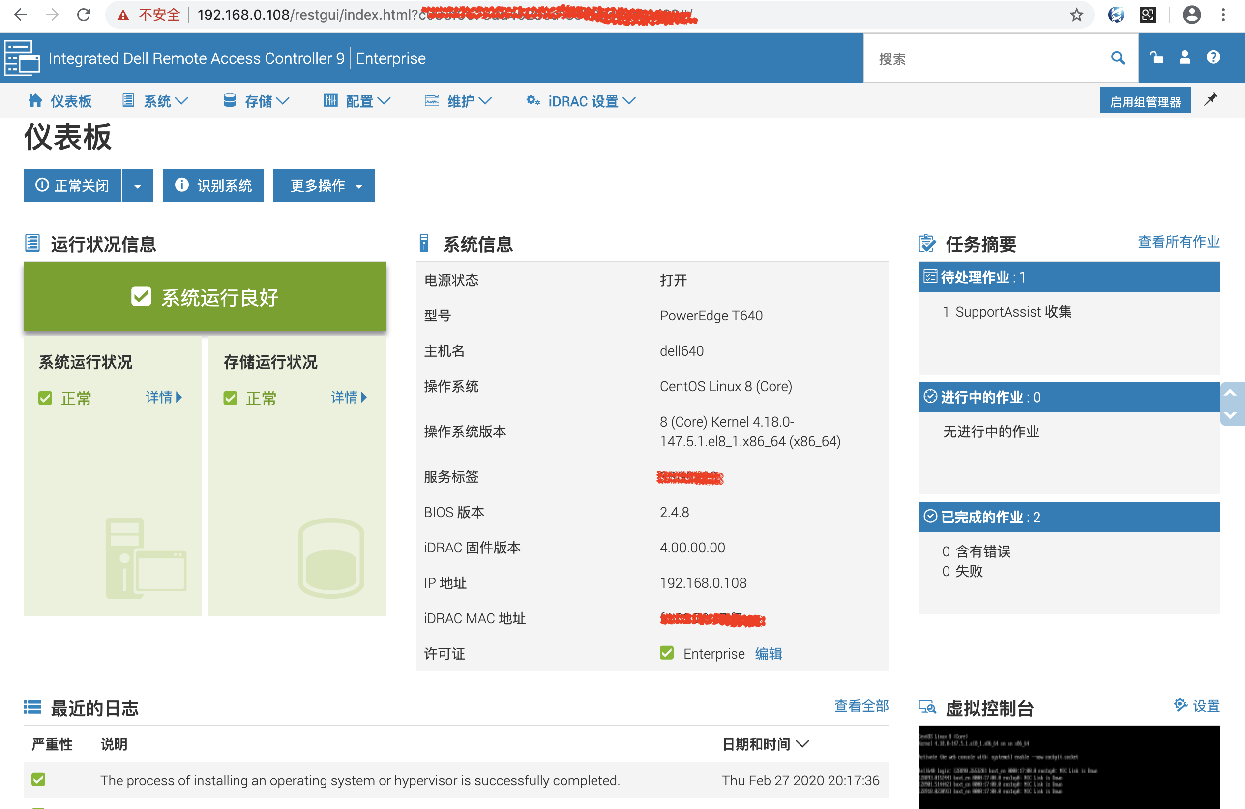Click the storage cylinder health graphic
1245x809 pixels.
331,557
